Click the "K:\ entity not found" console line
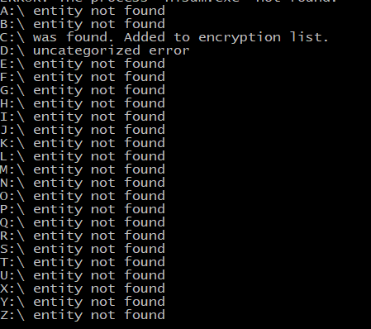 coord(83,143)
